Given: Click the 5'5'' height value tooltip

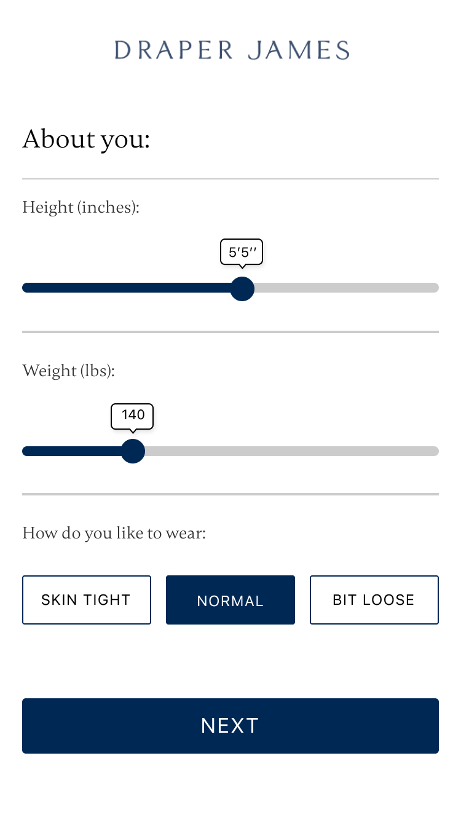Looking at the screenshot, I should (x=242, y=252).
